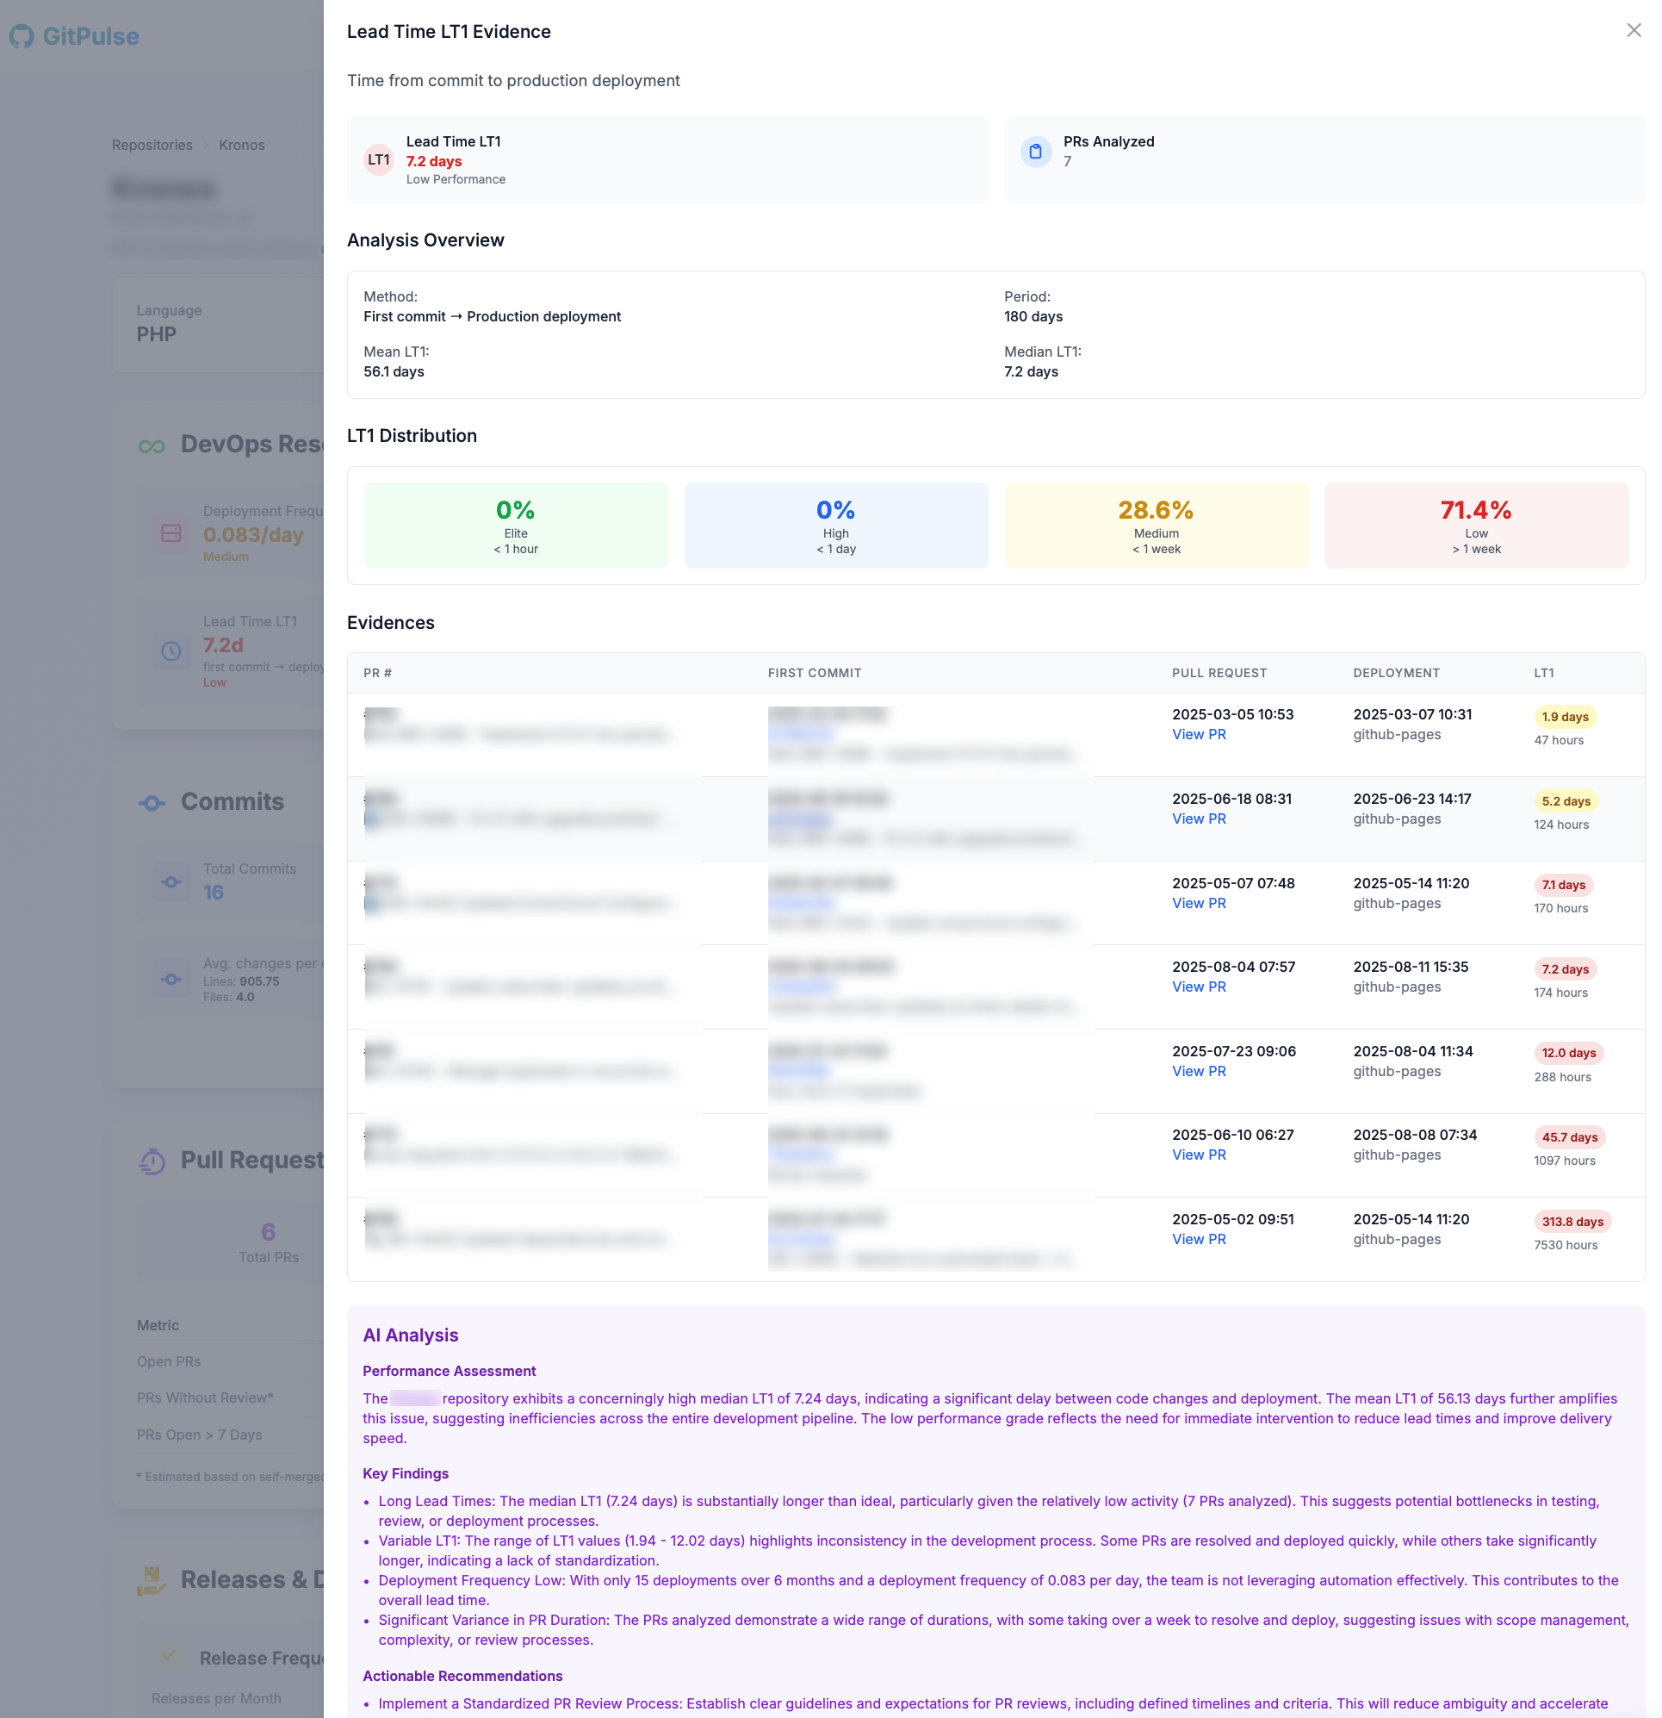Click the LT1 badge icon in summary card

379,159
